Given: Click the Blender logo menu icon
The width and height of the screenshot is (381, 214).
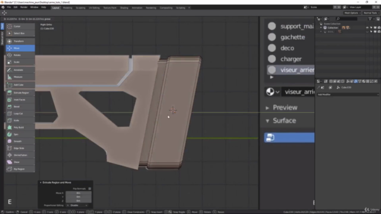Looking at the screenshot, I should click(3, 8).
